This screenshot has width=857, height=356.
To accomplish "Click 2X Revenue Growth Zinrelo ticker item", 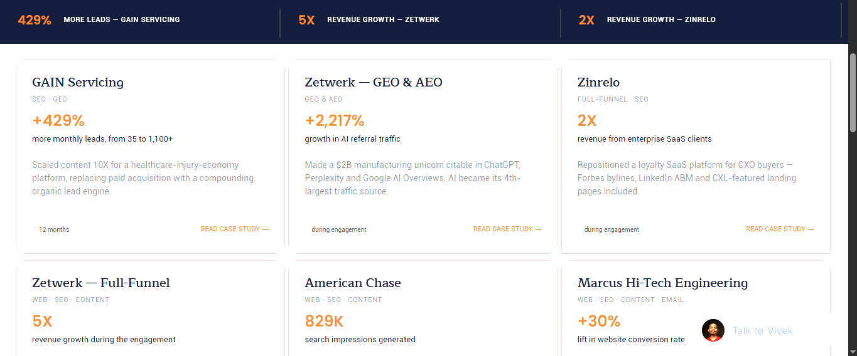I will click(x=647, y=20).
